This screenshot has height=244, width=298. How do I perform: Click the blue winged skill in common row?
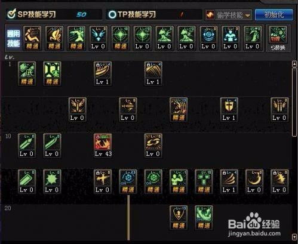pyautogui.click(x=98, y=38)
